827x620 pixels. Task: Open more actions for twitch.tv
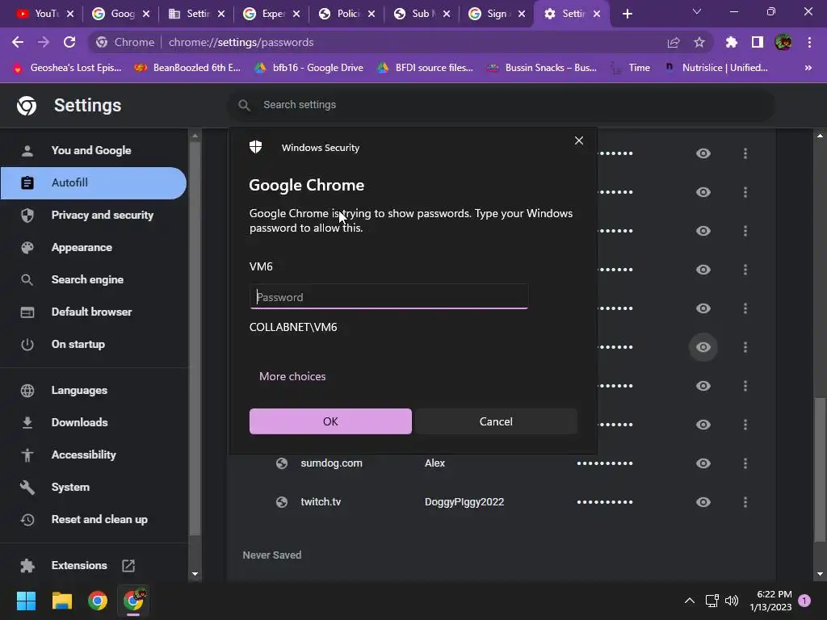(x=745, y=502)
